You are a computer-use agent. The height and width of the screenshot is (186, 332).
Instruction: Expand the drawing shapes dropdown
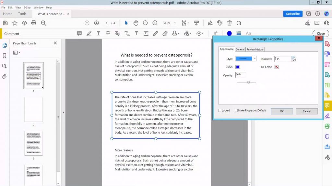pyautogui.click(x=203, y=34)
